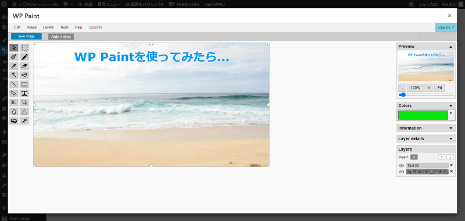Activate the Magic Wand tool
465x221 pixels.
(14, 75)
